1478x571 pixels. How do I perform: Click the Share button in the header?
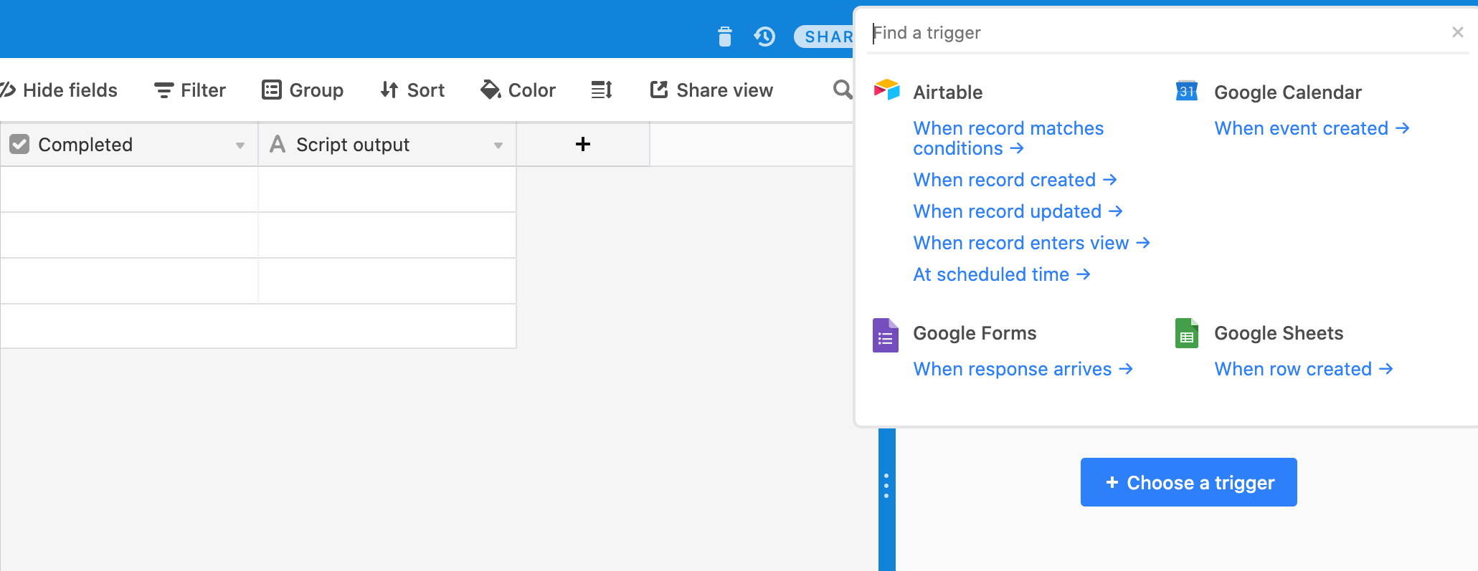(825, 37)
